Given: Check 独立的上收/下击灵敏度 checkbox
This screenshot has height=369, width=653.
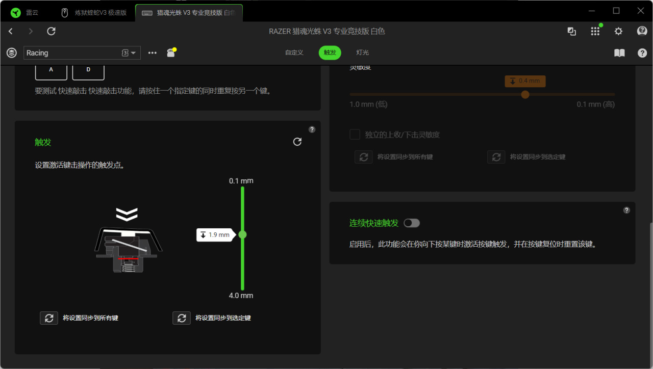Looking at the screenshot, I should [x=355, y=135].
